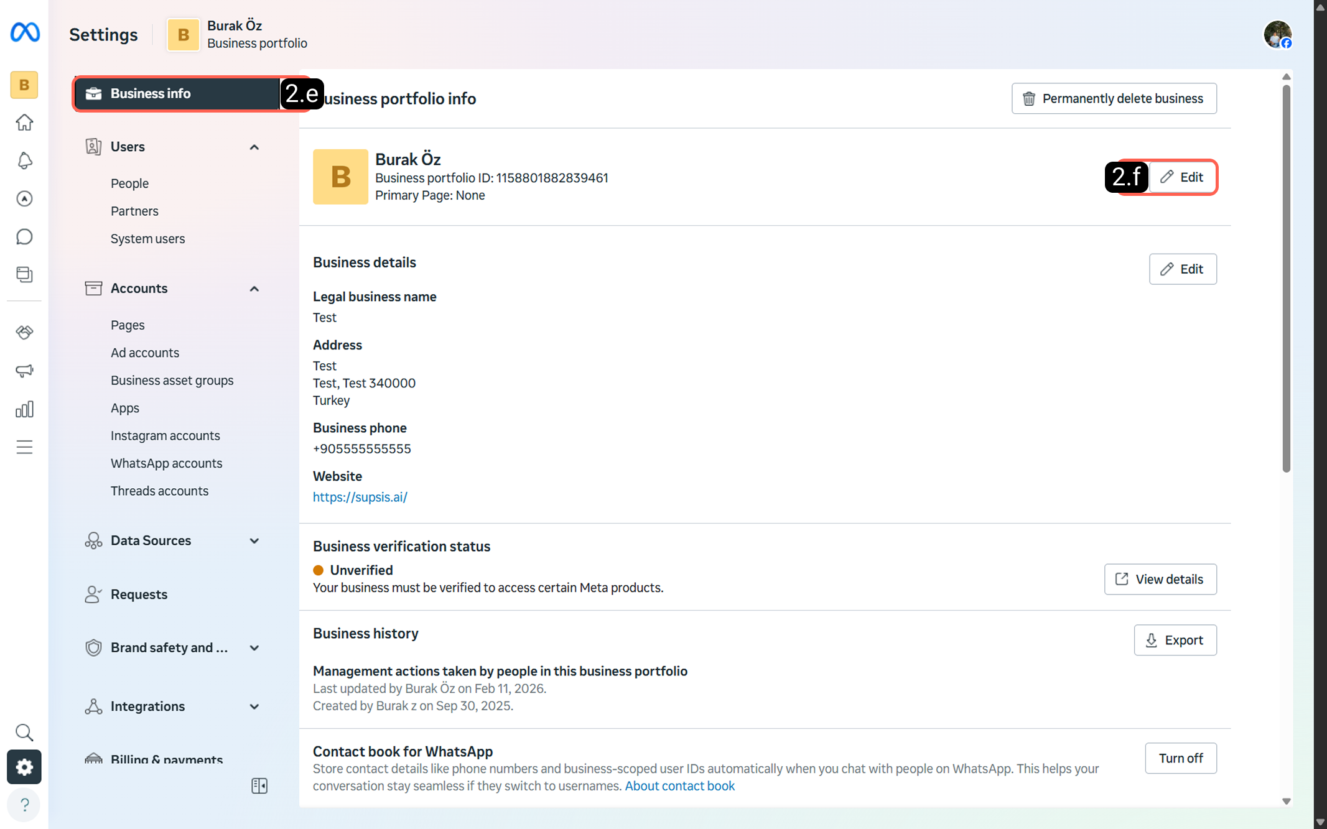Open the bar chart Insights icon

[x=24, y=409]
